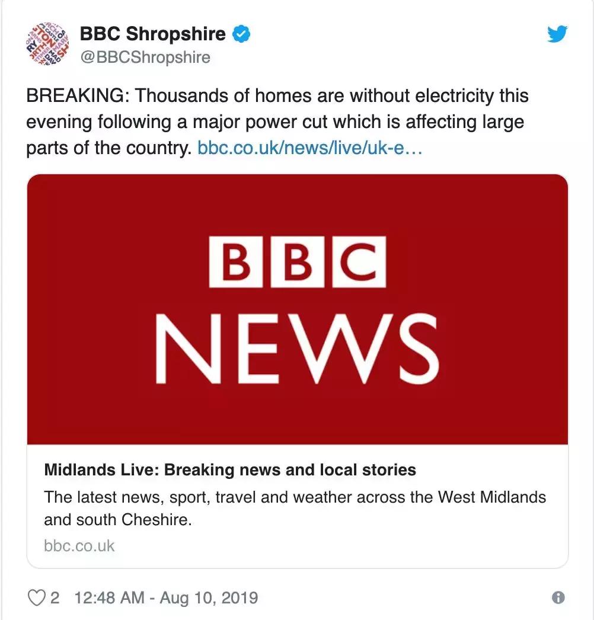The image size is (594, 620).
Task: Click the Twitter bird logo
Action: point(557,35)
